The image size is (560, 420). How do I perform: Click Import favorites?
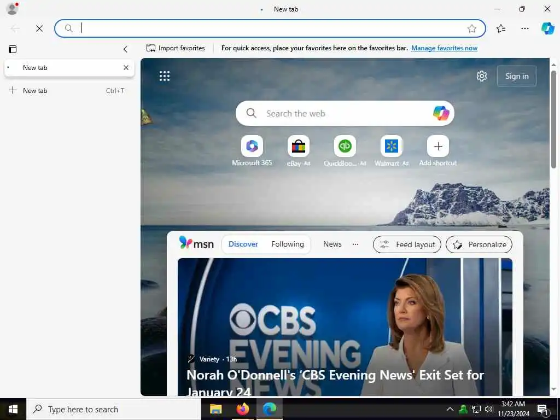click(x=176, y=48)
